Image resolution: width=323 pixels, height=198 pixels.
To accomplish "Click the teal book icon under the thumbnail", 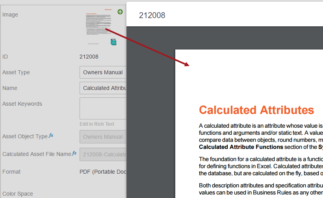I will pyautogui.click(x=113, y=42).
